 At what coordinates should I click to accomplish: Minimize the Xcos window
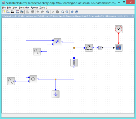(119, 3)
